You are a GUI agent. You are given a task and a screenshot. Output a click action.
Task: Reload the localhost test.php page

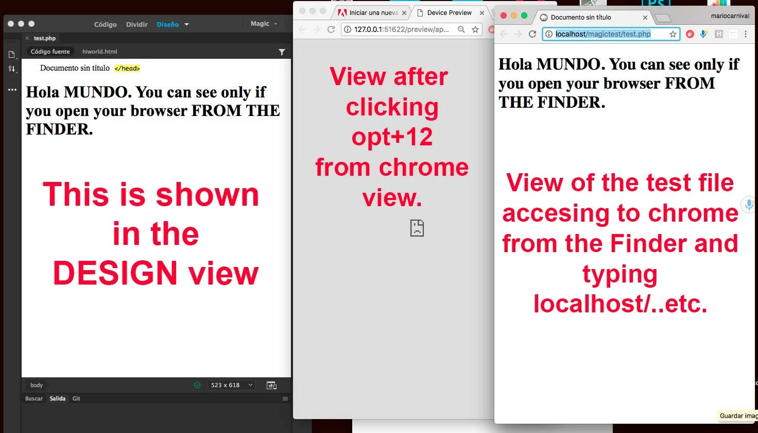pyautogui.click(x=532, y=34)
